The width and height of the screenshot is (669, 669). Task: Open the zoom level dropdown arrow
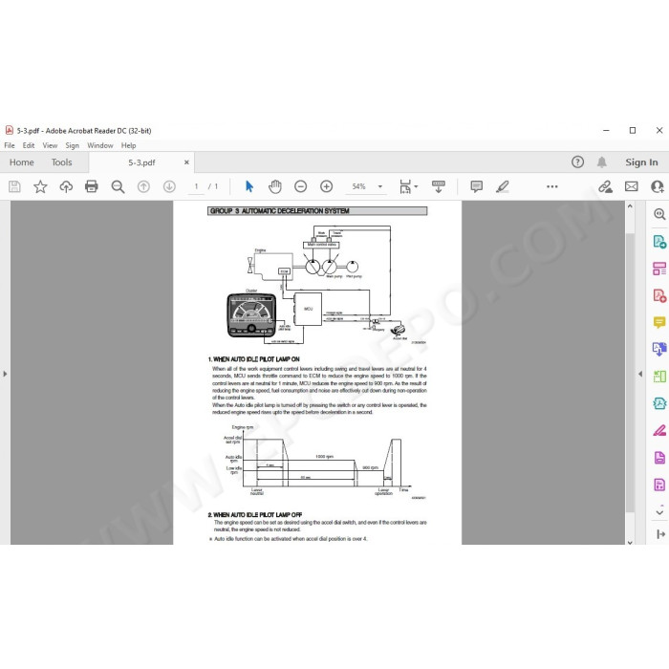(380, 186)
